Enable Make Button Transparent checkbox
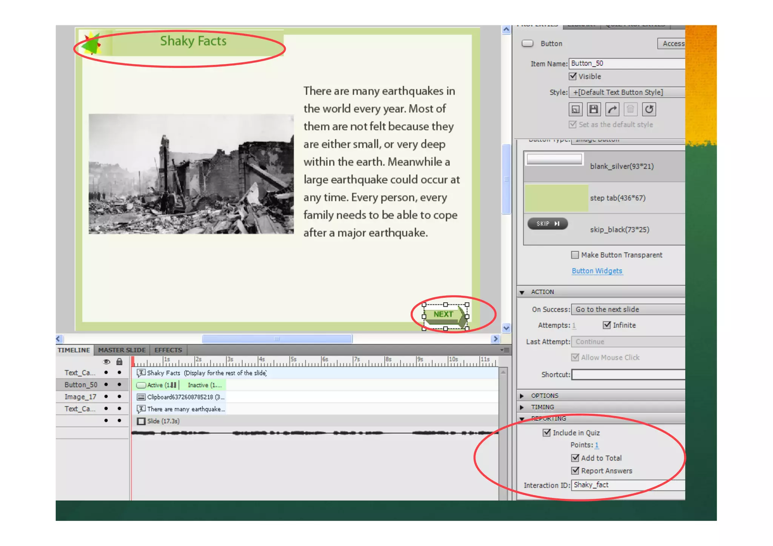The height and width of the screenshot is (546, 773). (x=575, y=255)
